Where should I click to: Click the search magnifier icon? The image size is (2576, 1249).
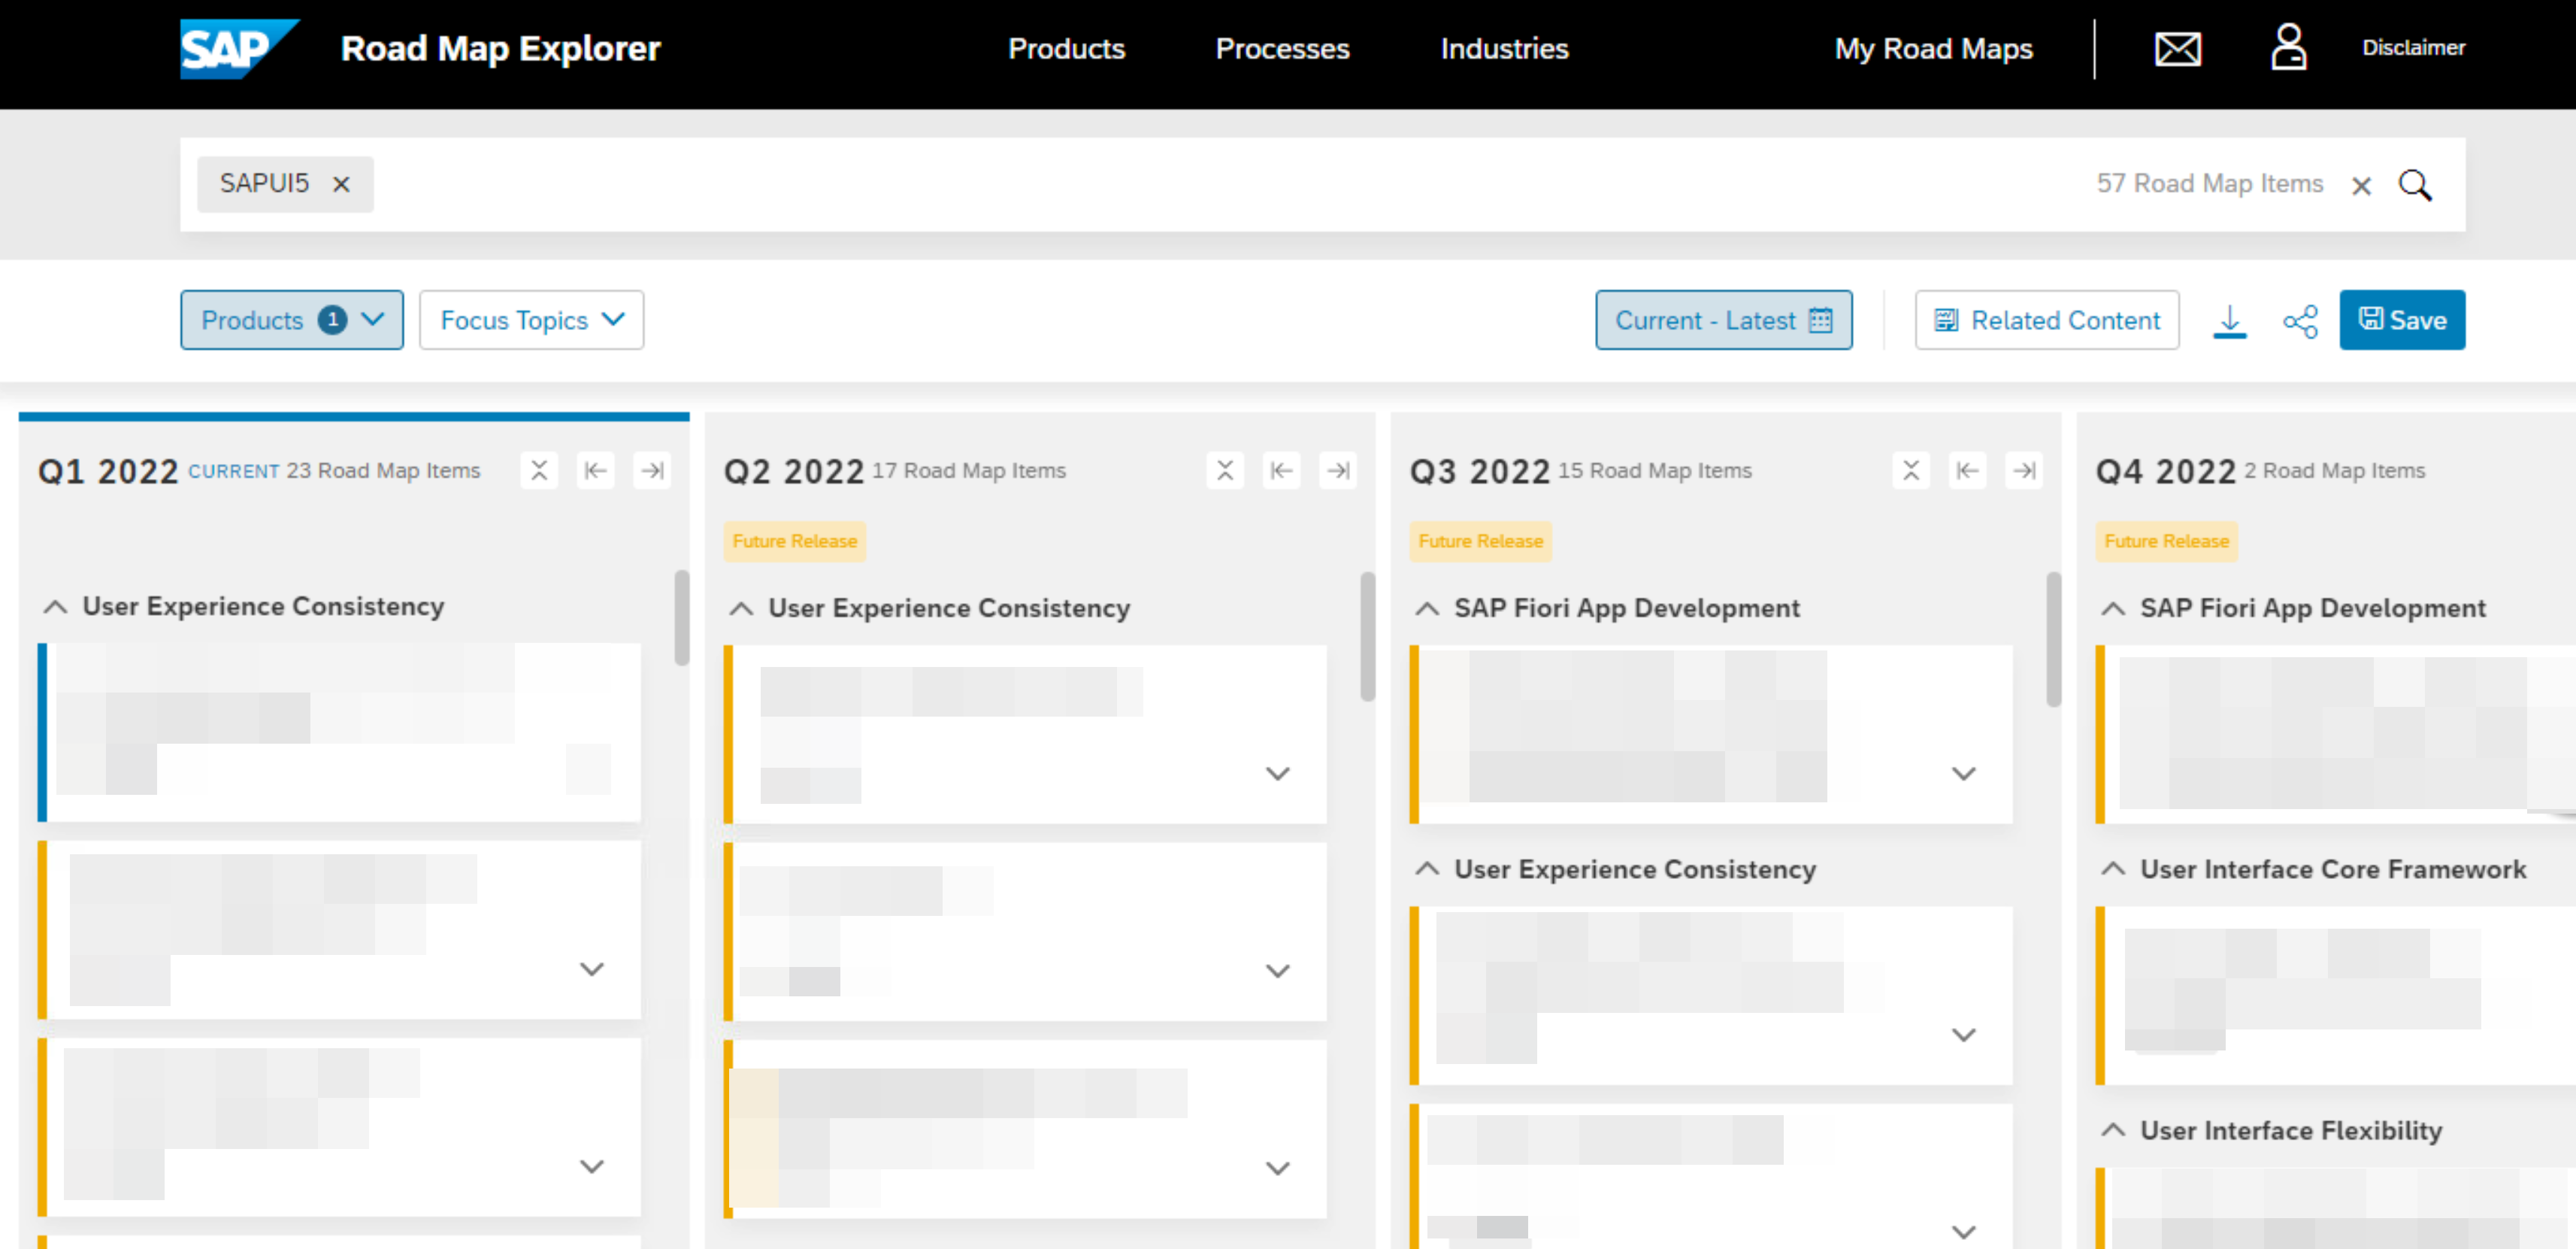tap(2415, 185)
